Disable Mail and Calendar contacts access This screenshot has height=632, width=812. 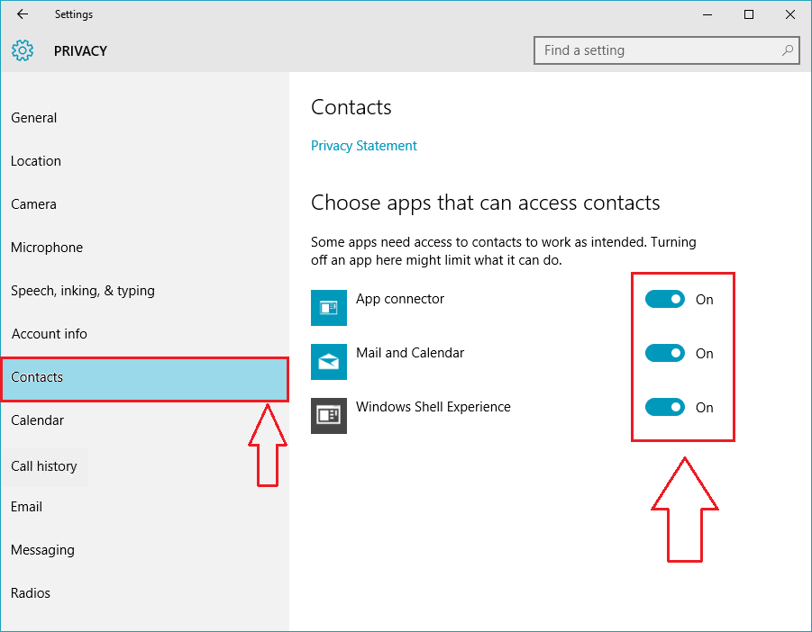tap(665, 353)
